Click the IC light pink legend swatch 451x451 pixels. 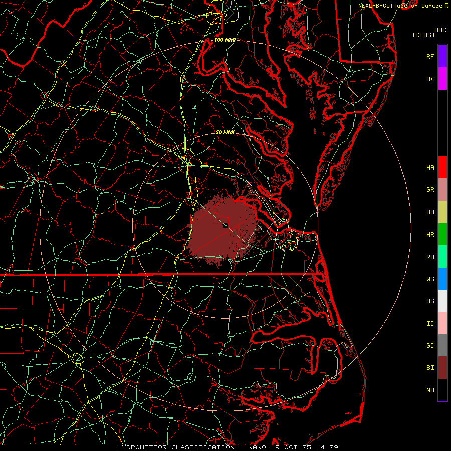coord(442,323)
